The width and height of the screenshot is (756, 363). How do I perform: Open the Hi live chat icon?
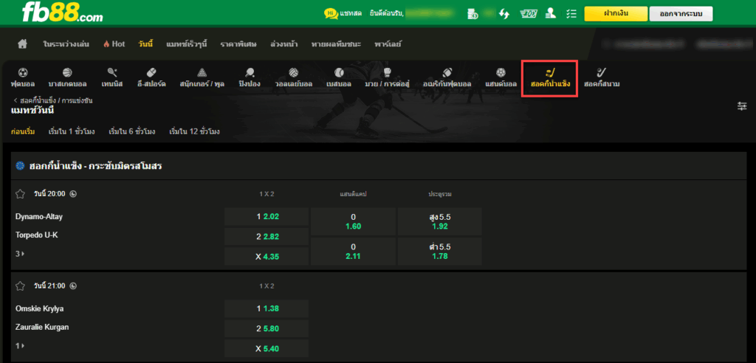331,14
